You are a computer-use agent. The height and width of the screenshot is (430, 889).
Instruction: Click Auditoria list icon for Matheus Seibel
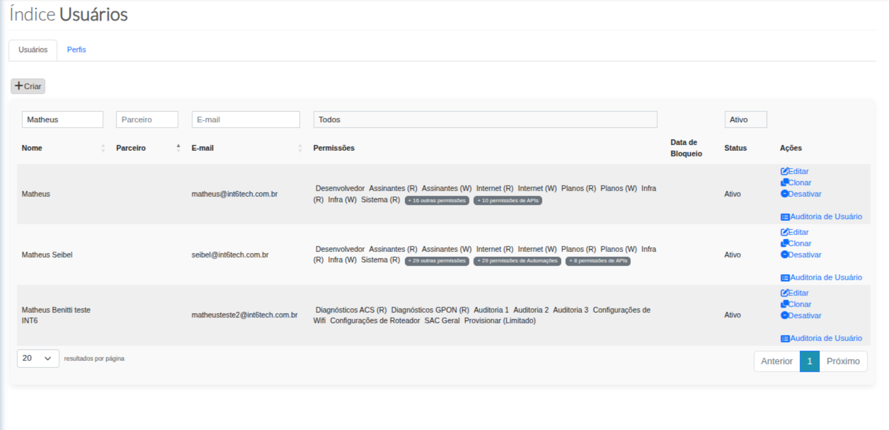point(785,278)
